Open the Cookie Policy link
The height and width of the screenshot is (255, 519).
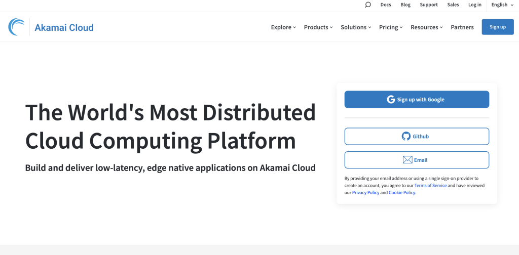[402, 193]
